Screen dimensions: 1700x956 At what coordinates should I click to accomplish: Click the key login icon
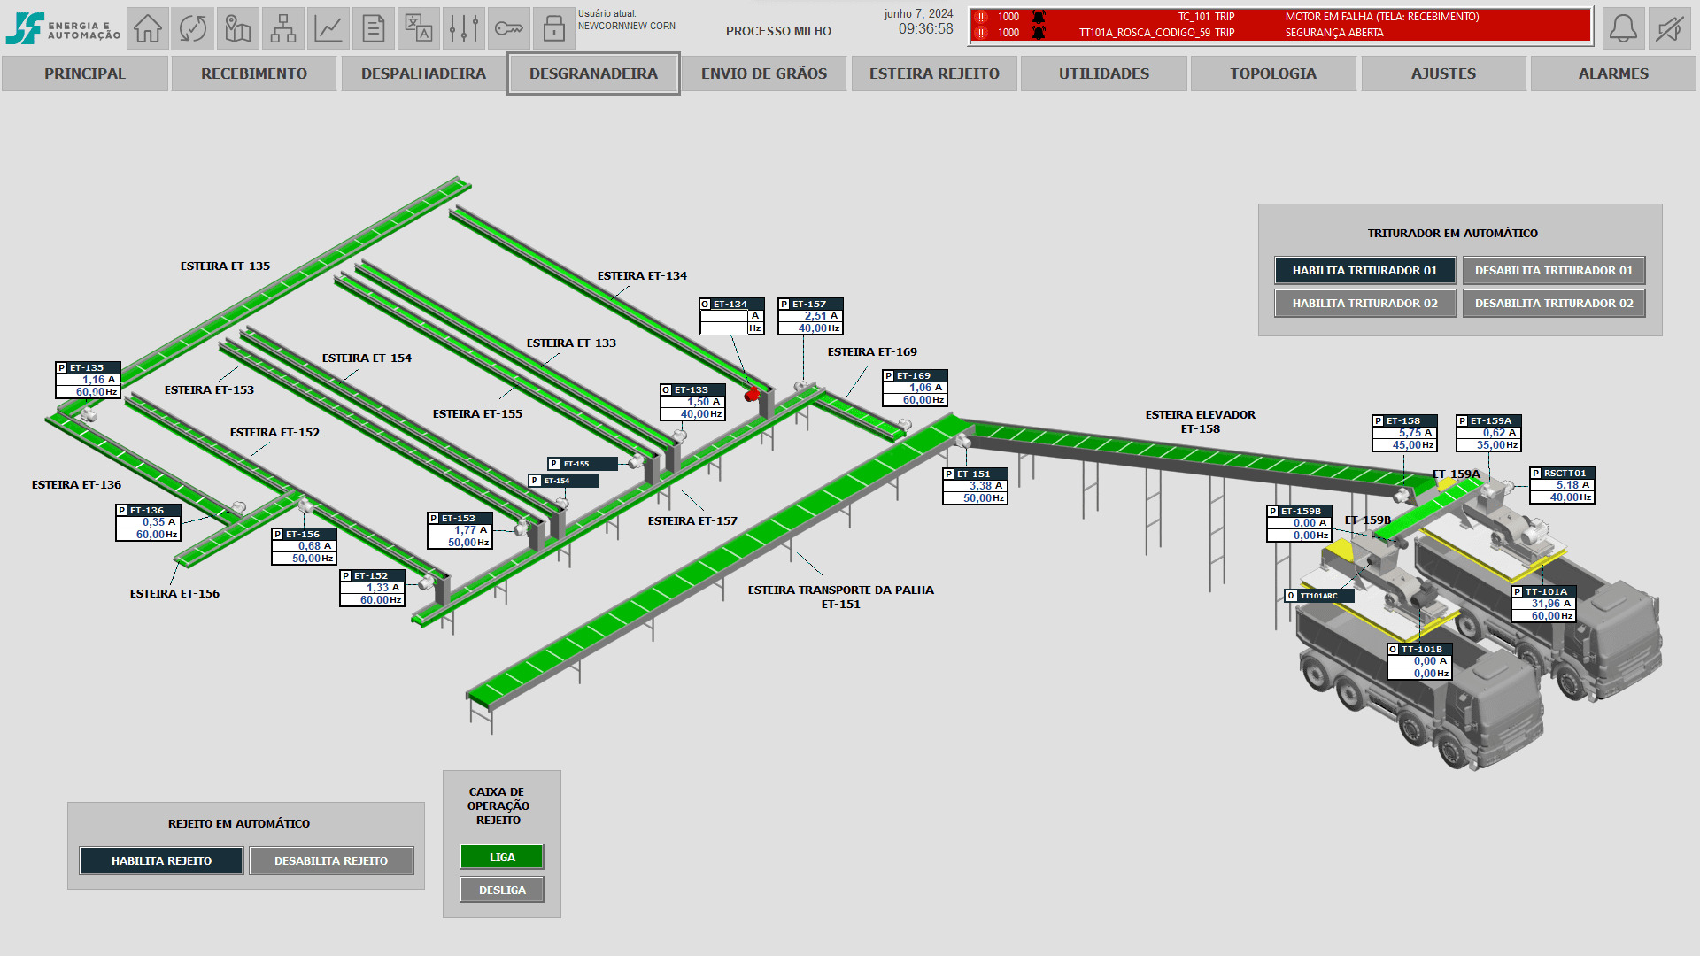(x=509, y=28)
